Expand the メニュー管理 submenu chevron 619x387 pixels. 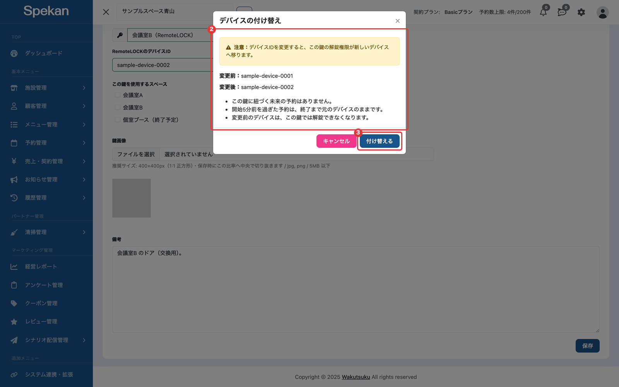(84, 125)
